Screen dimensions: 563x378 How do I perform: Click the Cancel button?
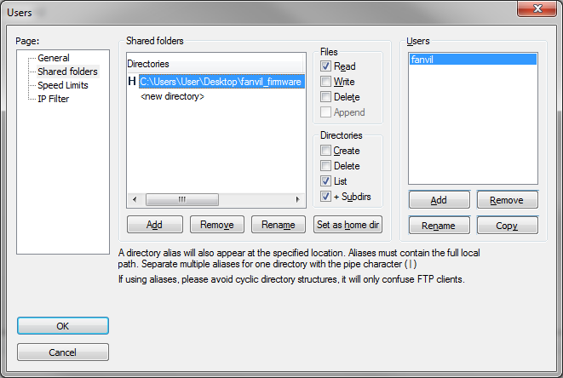[x=63, y=352]
